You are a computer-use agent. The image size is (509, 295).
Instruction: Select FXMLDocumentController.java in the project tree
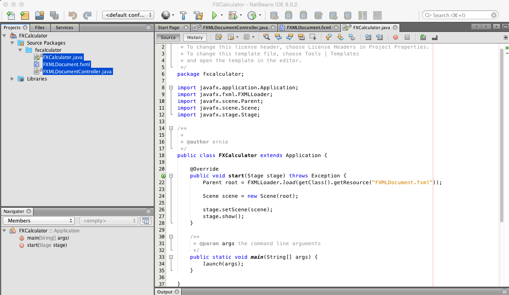(x=77, y=72)
